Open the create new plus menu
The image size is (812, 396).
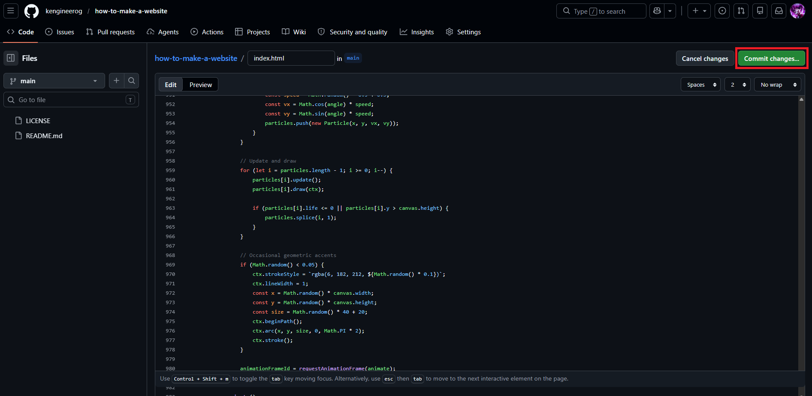tap(699, 11)
